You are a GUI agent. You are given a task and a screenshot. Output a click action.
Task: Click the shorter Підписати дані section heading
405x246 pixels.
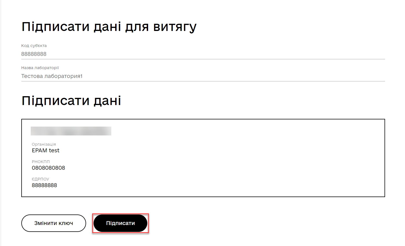[71, 101]
